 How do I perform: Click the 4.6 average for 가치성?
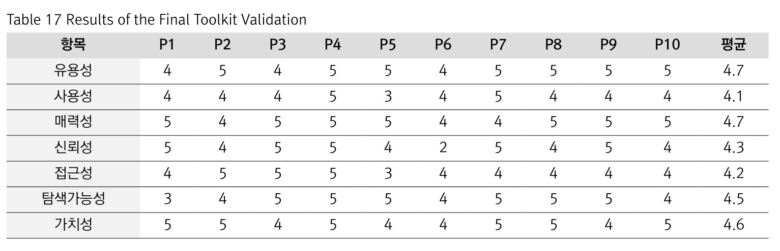(733, 224)
